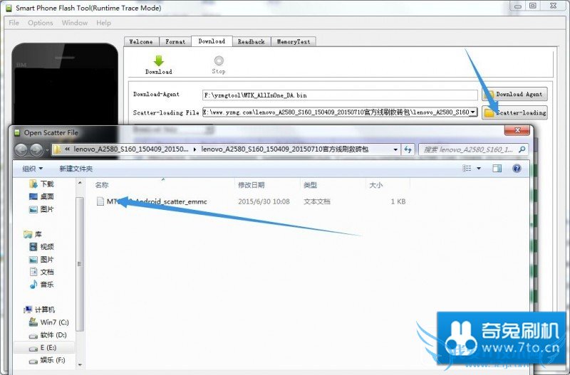Click the Download Agent folder button
570x375 pixels.
click(514, 95)
